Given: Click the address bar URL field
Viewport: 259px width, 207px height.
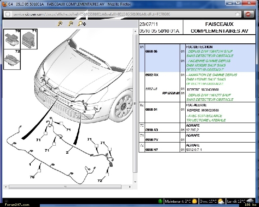Looking at the screenshot, I should (120, 14).
